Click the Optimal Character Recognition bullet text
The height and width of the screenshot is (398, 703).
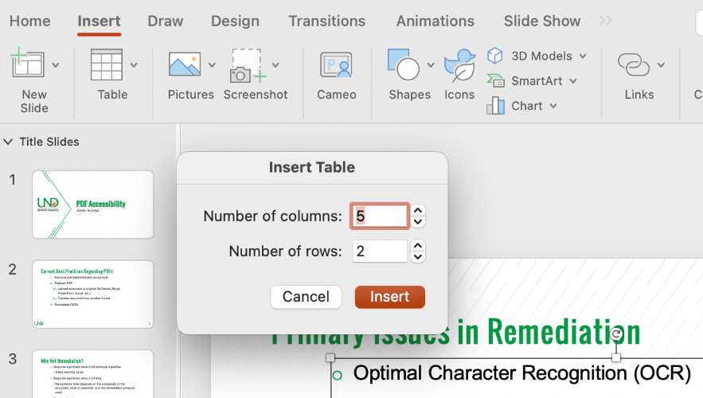tap(521, 373)
